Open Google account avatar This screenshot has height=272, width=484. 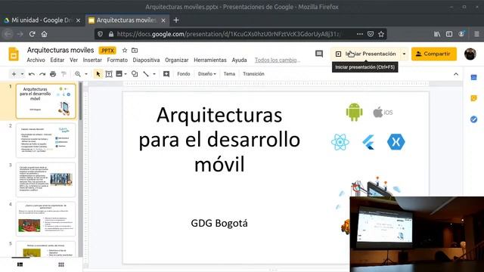point(470,54)
